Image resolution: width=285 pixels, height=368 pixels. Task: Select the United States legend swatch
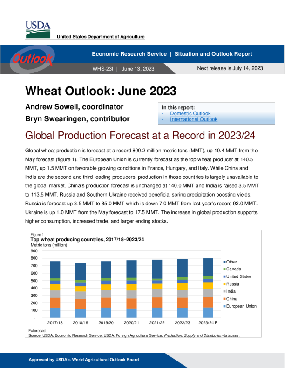(224, 277)
